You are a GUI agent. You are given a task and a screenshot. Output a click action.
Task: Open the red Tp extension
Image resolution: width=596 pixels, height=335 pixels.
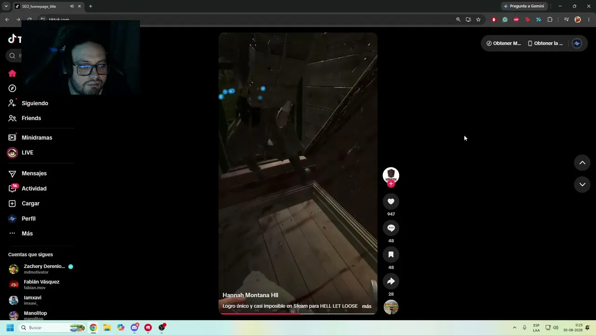click(x=528, y=20)
